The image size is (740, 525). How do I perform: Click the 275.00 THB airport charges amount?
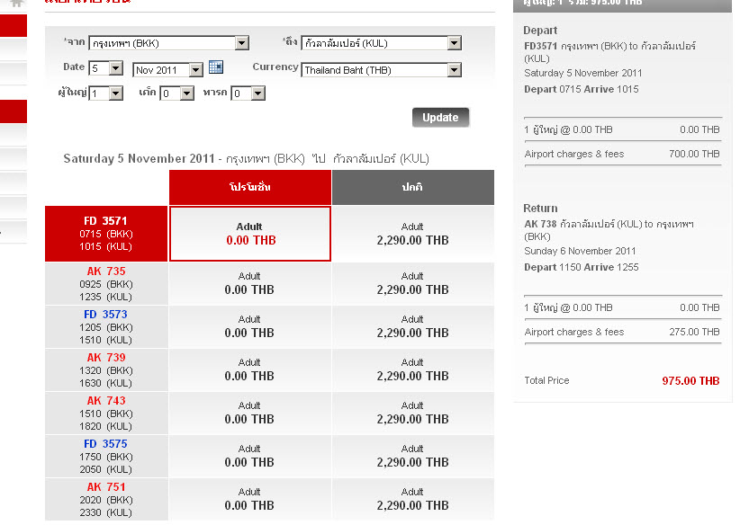coord(694,333)
